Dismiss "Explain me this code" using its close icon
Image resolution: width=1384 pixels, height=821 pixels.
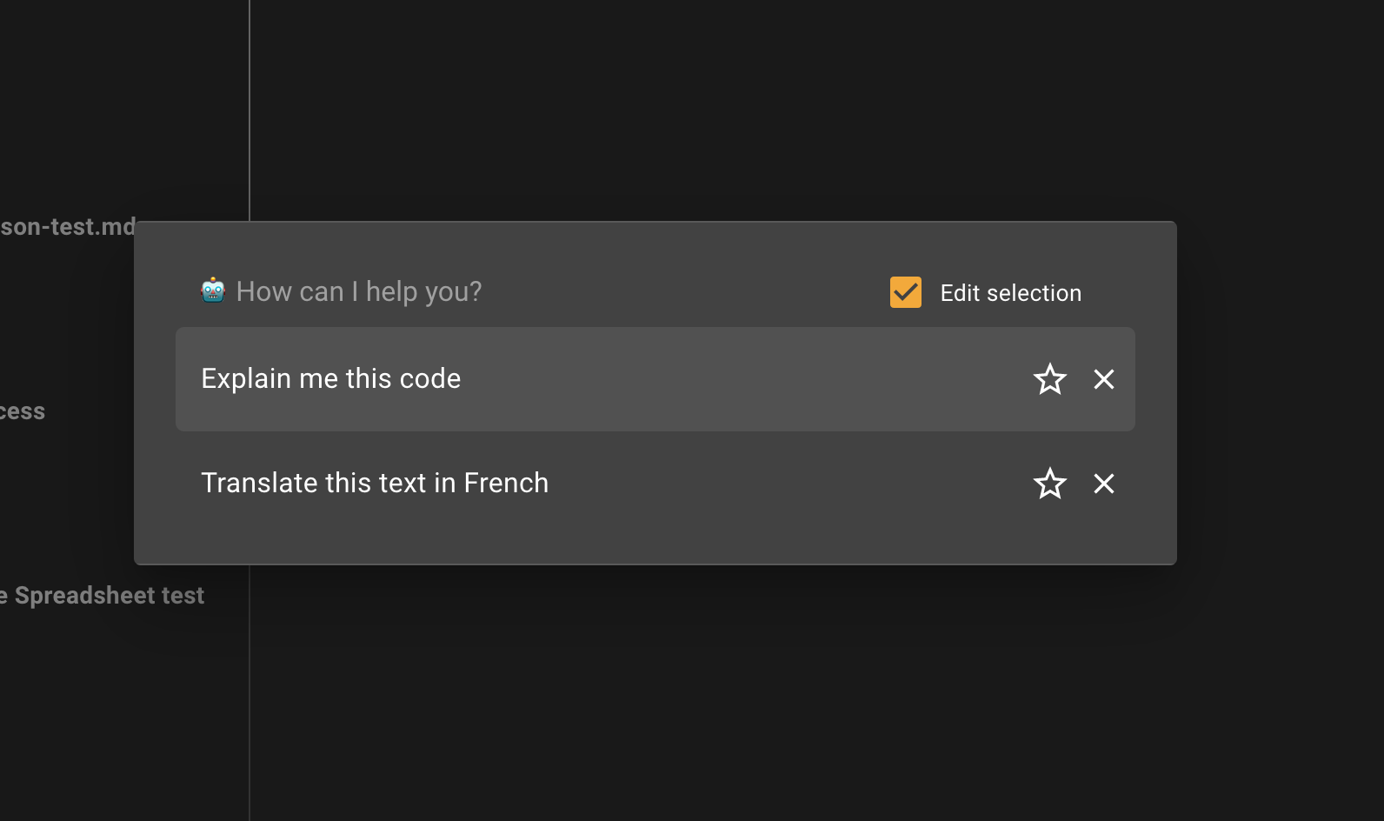tap(1103, 380)
